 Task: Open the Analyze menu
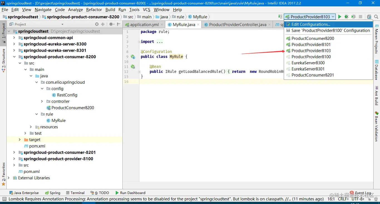pos(75,9)
